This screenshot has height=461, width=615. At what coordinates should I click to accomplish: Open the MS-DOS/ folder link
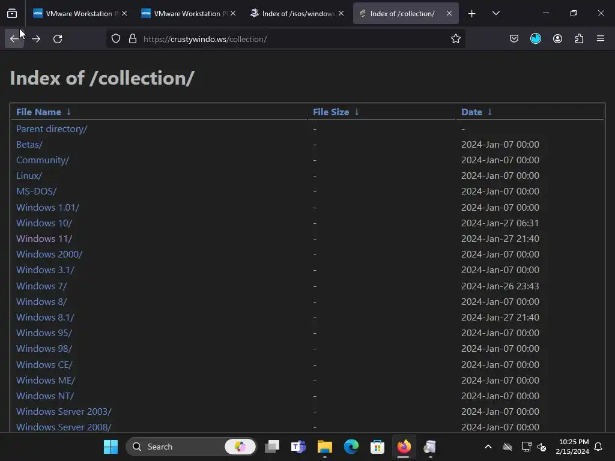point(36,191)
